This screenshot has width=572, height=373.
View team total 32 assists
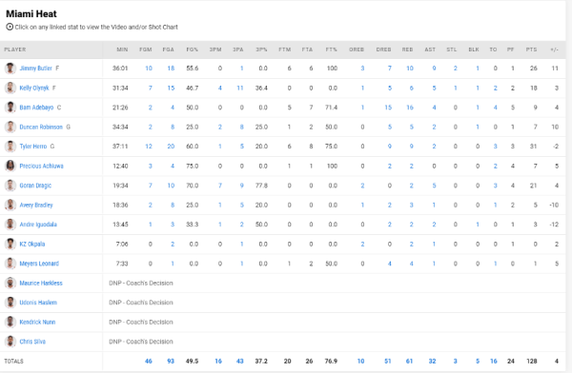tap(432, 361)
